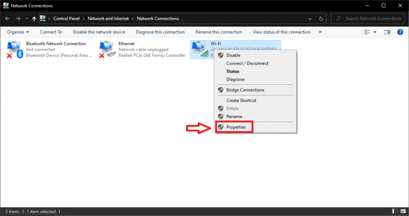Open the Help question mark icon
Screen dimensions: 409x216
click(400, 32)
